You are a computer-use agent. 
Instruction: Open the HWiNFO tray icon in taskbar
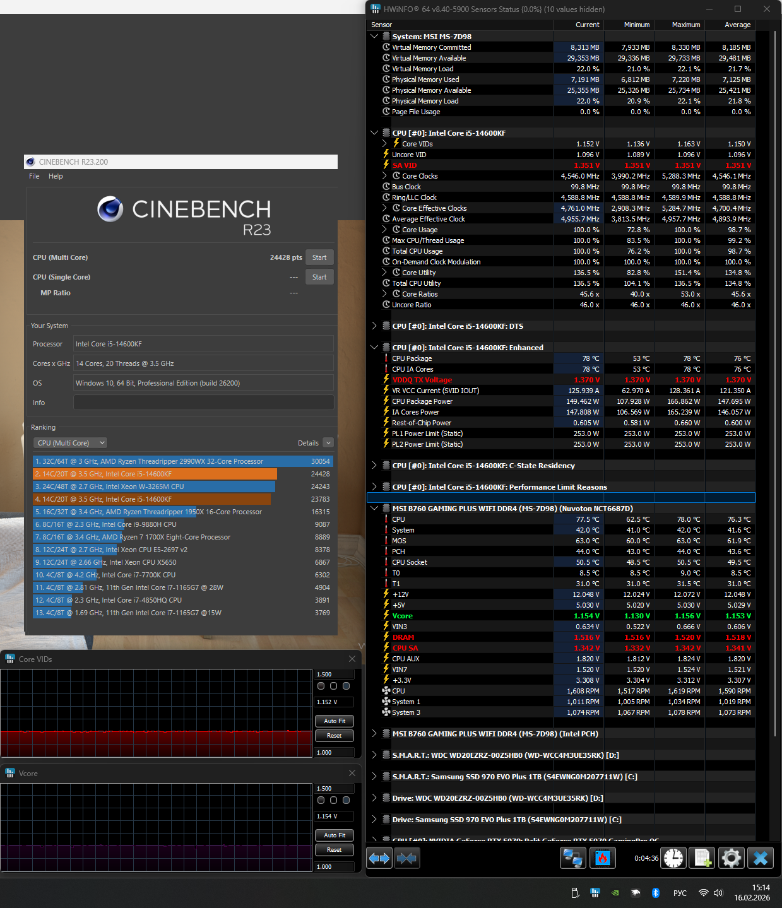point(595,893)
